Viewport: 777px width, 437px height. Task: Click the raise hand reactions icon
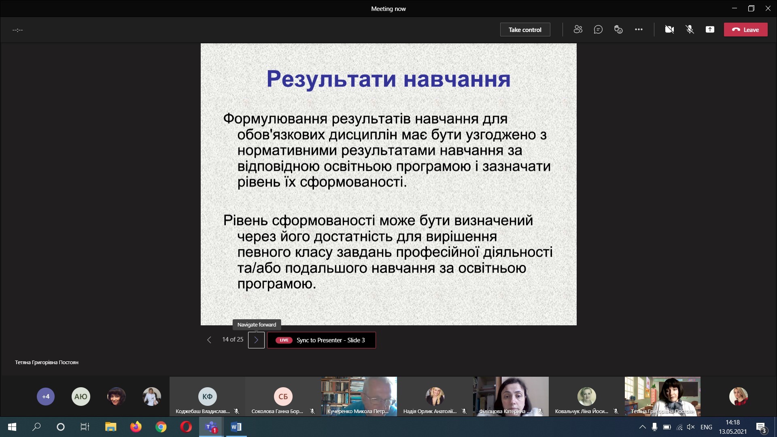click(x=618, y=30)
